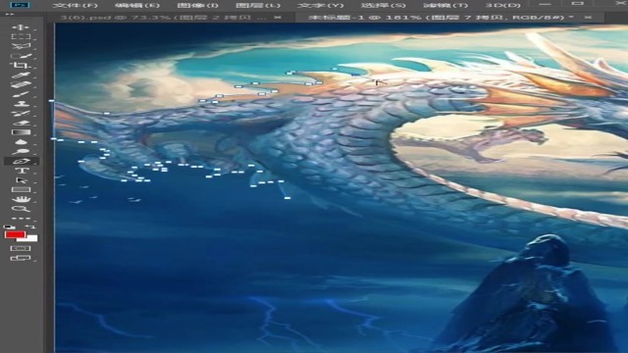Pick the Eyedropper tool
Viewport: 628px width, 353px height.
coord(21,76)
